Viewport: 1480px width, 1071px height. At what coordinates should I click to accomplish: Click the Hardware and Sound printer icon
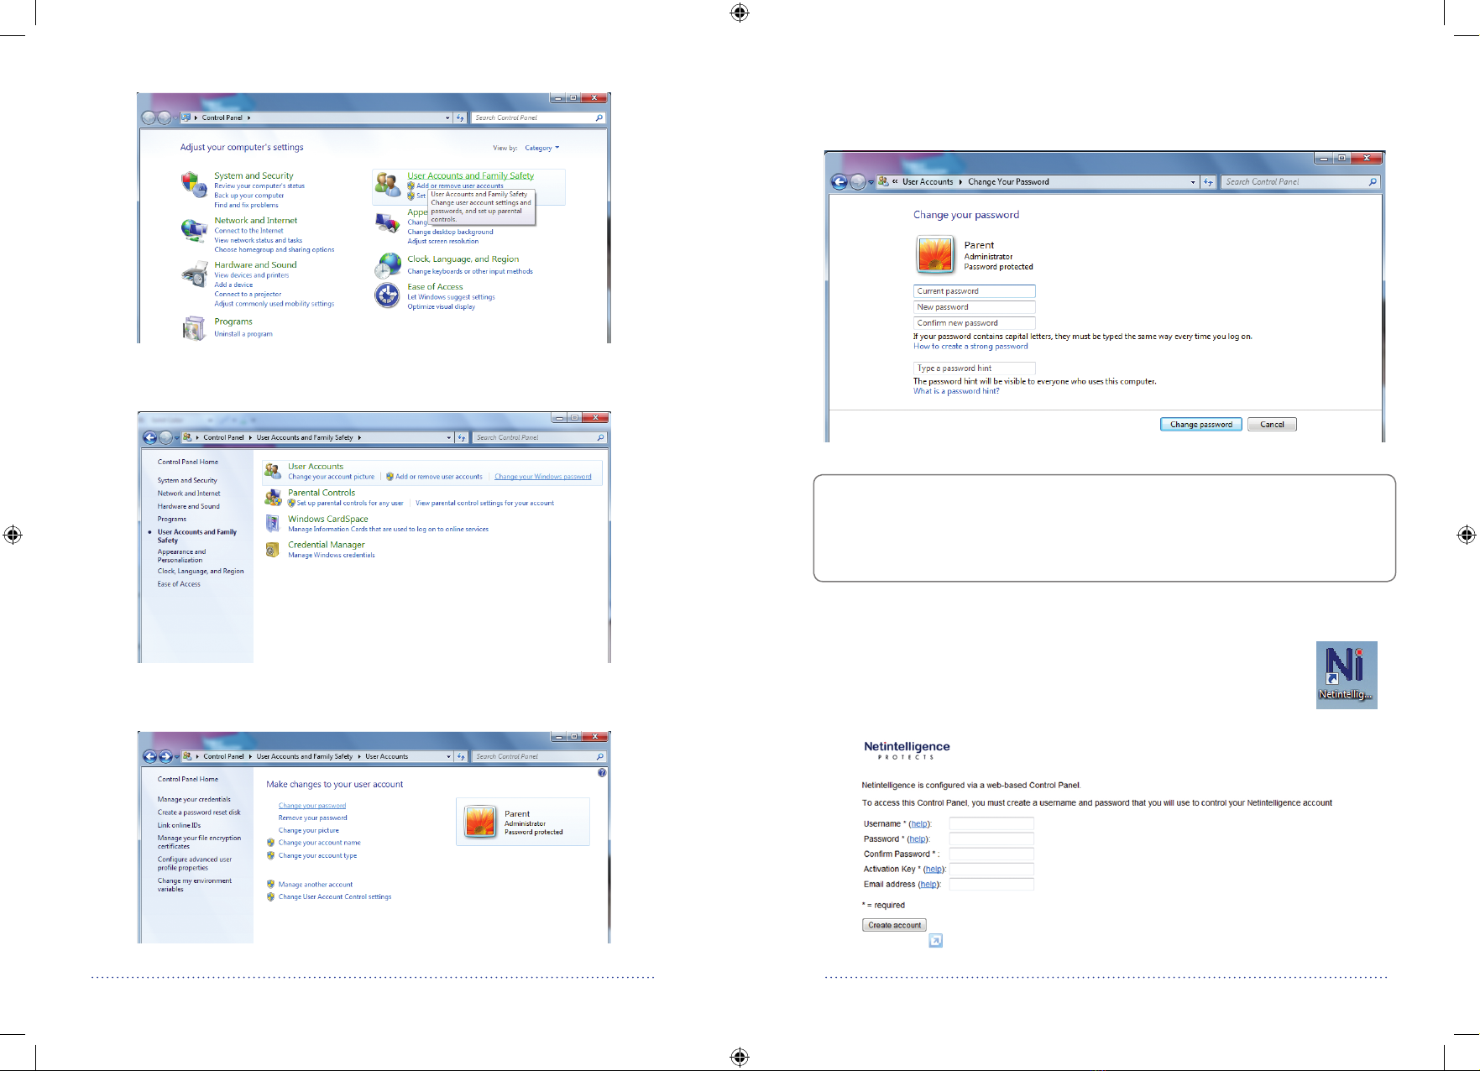pos(195,274)
